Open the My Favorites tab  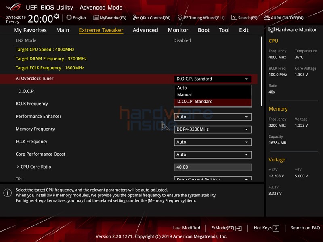coord(30,30)
